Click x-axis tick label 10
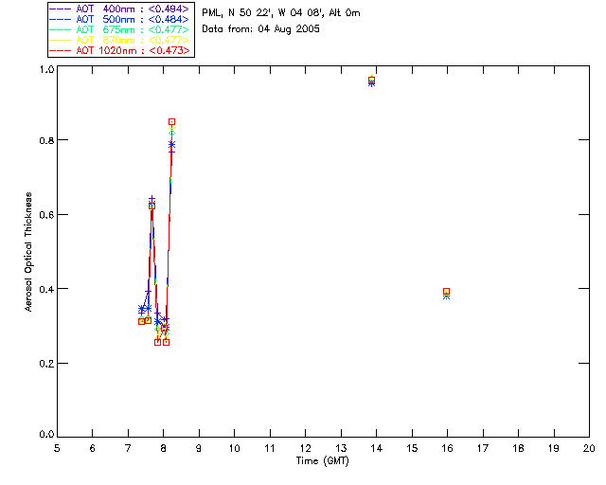Screen dimensions: 606x485 [x=234, y=449]
